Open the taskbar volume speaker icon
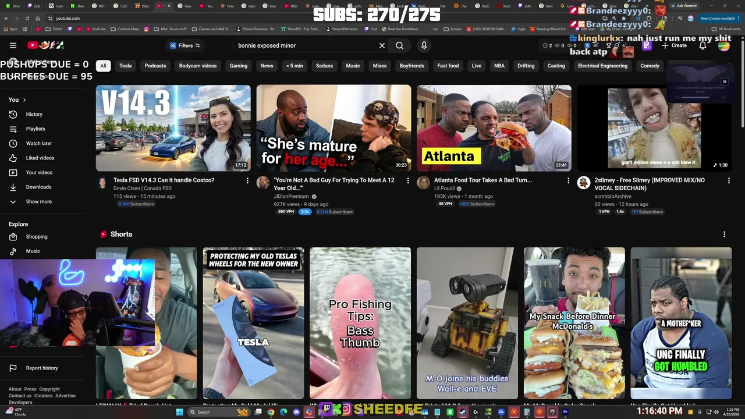Screen dimensions: 745x419 point(715,412)
